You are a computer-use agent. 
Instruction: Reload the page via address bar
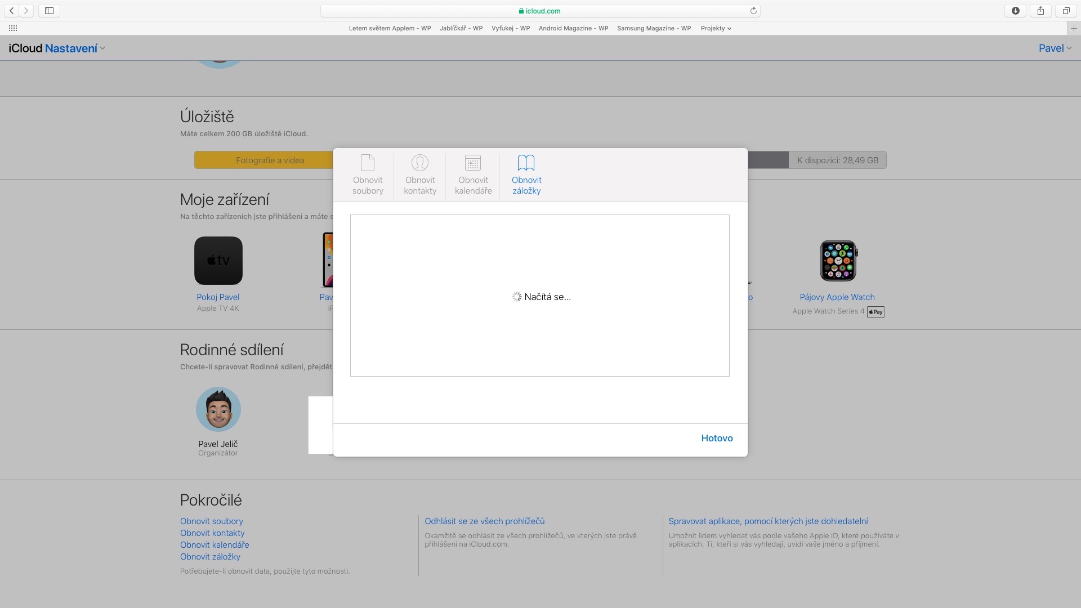753,11
